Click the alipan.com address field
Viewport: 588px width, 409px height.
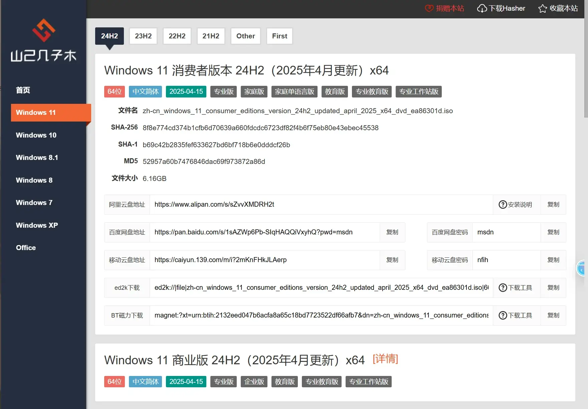[x=321, y=205]
